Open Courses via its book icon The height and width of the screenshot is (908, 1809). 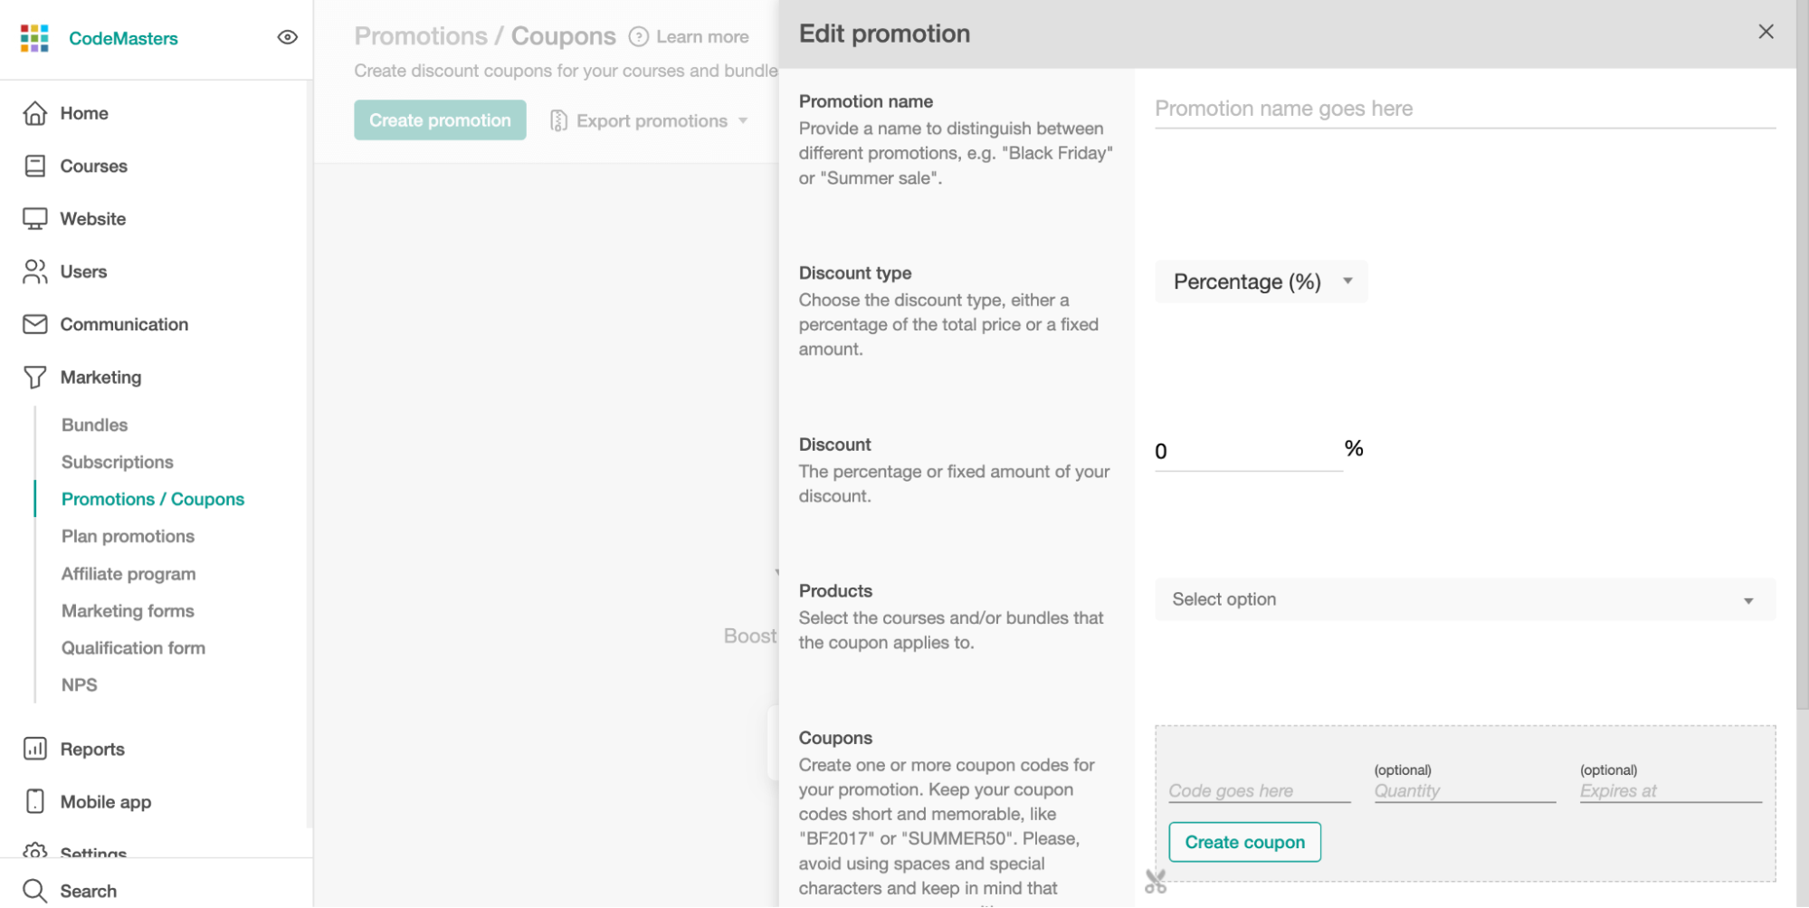pos(34,166)
